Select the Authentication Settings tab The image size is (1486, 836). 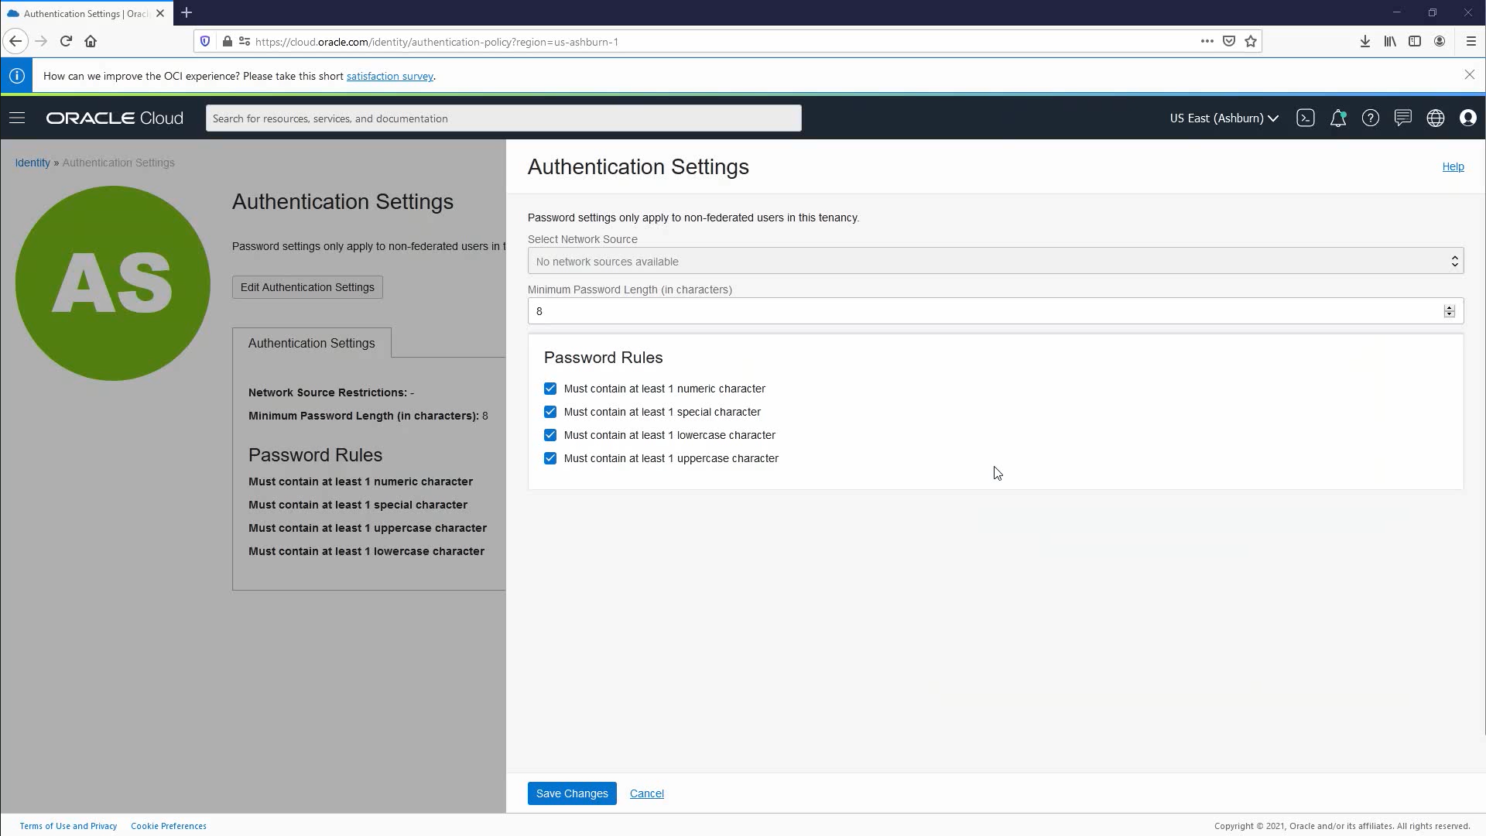coord(311,343)
